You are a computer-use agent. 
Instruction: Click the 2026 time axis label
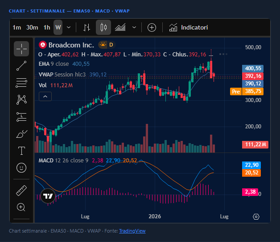pos(155,217)
